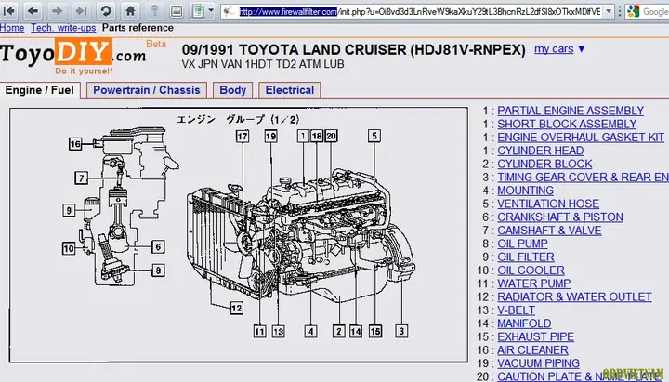The width and height of the screenshot is (669, 382).
Task: Open the Home page icon in the toolbar
Action: tap(131, 10)
